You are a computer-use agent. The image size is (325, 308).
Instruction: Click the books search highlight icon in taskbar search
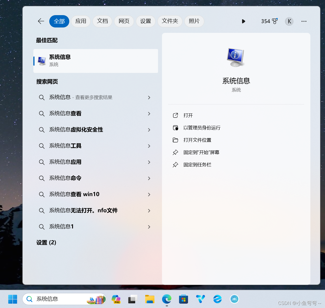(96, 300)
